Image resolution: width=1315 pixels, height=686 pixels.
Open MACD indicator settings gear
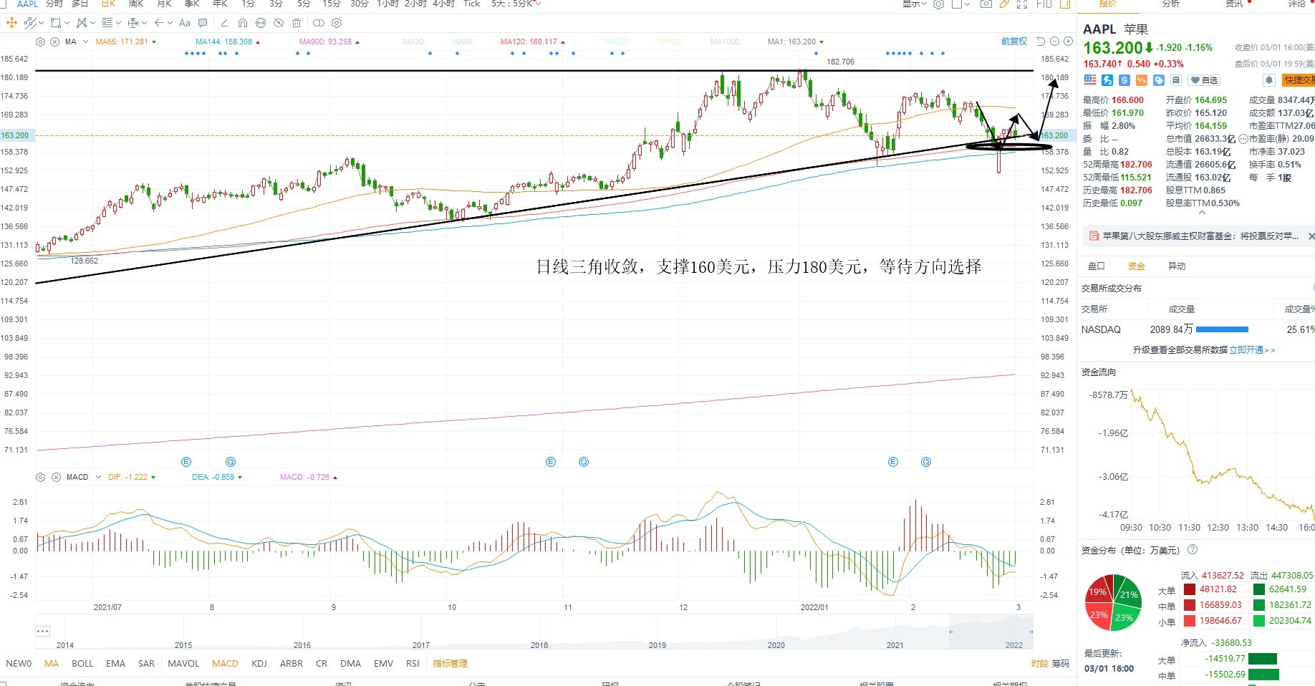tap(40, 477)
